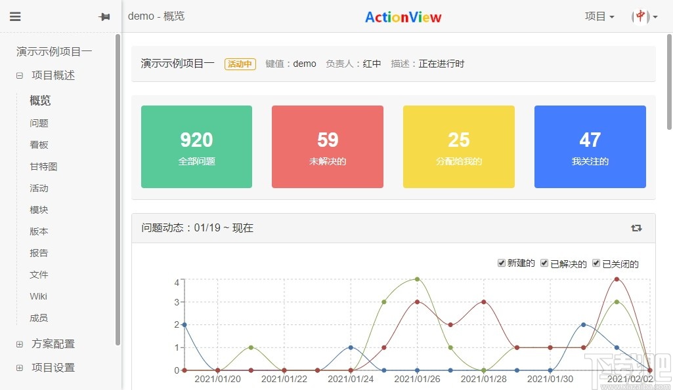Refresh the 问题动态 activity chart
The width and height of the screenshot is (673, 390).
636,227
